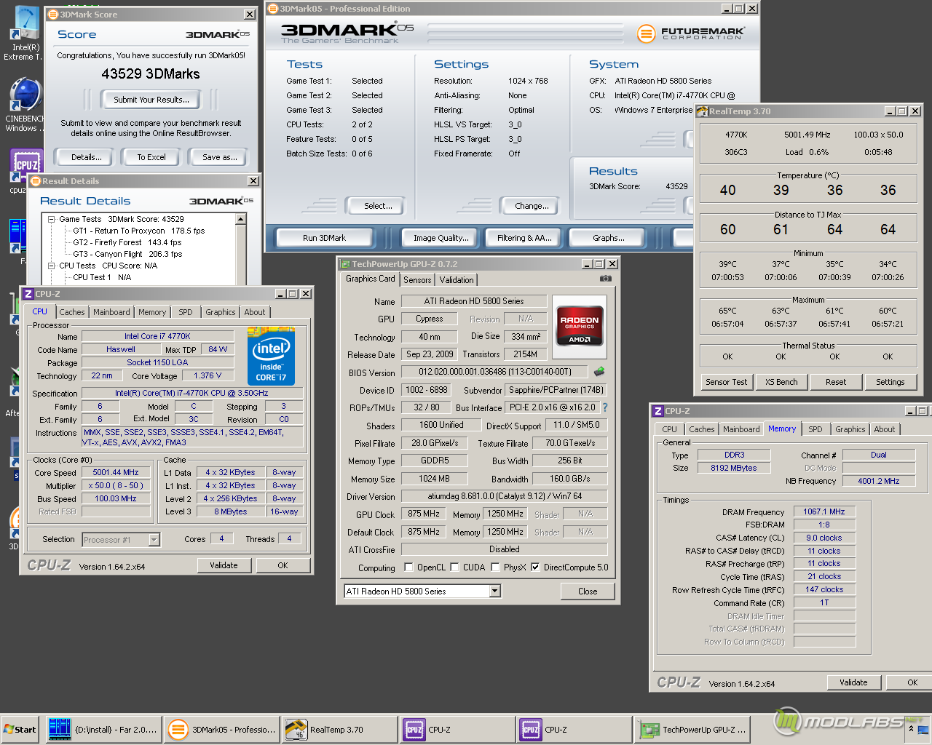Collapse the Game Tests tree node
This screenshot has width=932, height=745.
click(52, 219)
